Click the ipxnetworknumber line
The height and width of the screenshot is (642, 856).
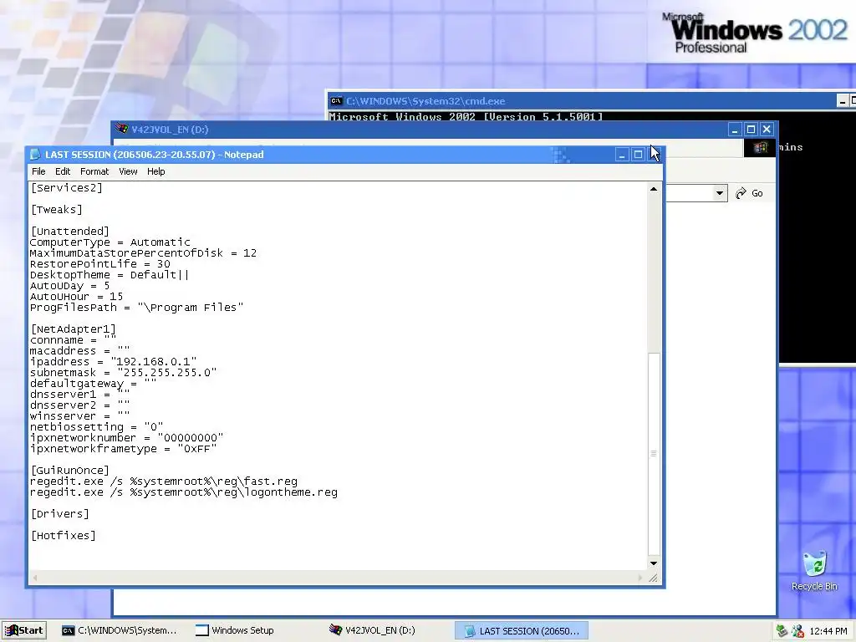click(x=127, y=438)
